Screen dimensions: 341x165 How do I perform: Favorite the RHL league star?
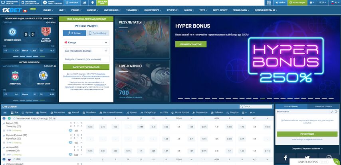tap(14, 159)
